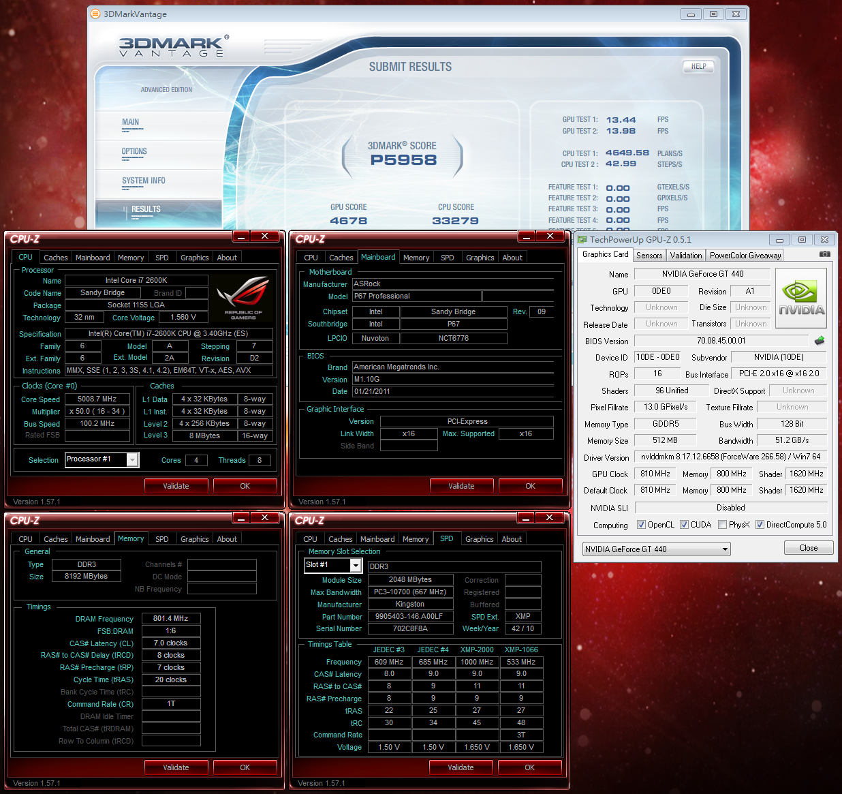Click OK in the CPU-Z Mainboard window
Screen dimensions: 842x794
(531, 486)
